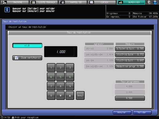This screenshot has width=159, height=119.
Task: Select the NUMERISER tab
Action: (x=131, y=2)
